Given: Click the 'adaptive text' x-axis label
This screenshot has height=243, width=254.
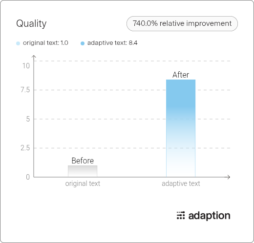Looking at the screenshot, I should (181, 183).
